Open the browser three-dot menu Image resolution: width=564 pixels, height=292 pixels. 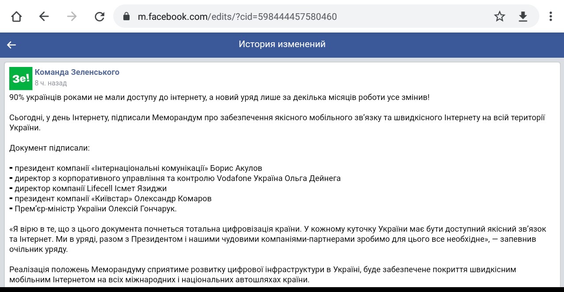(550, 17)
